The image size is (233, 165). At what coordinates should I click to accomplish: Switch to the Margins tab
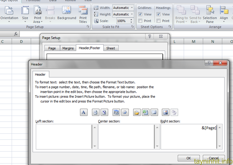point(68,48)
